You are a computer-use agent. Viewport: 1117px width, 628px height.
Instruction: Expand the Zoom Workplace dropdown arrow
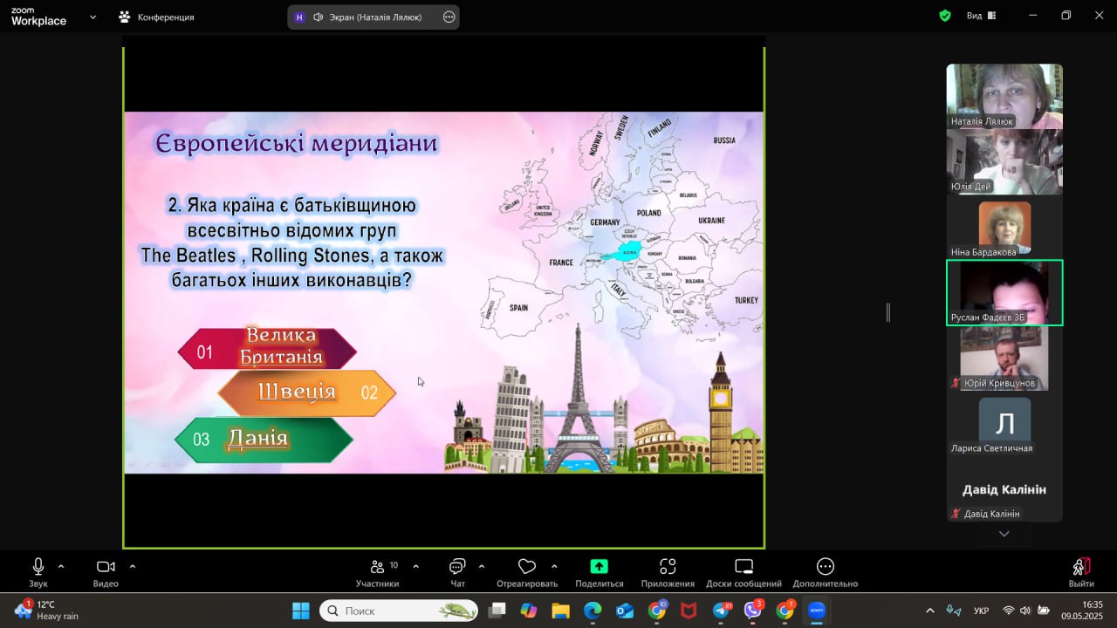pos(93,17)
